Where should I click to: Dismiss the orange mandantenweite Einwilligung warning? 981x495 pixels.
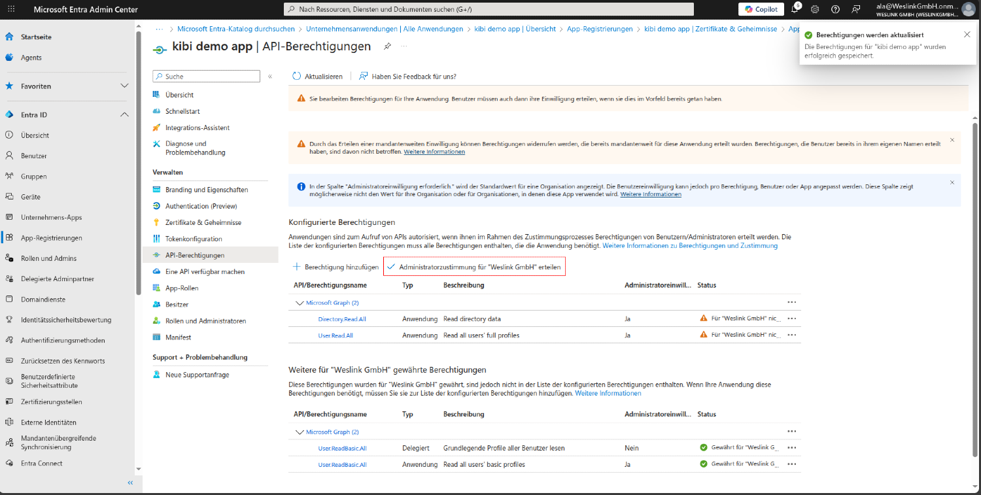(952, 140)
